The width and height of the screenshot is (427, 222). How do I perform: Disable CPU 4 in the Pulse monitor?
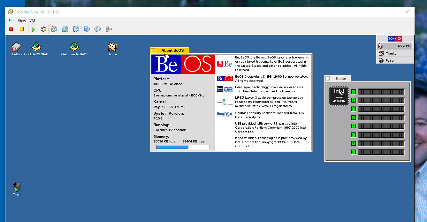tap(353, 118)
